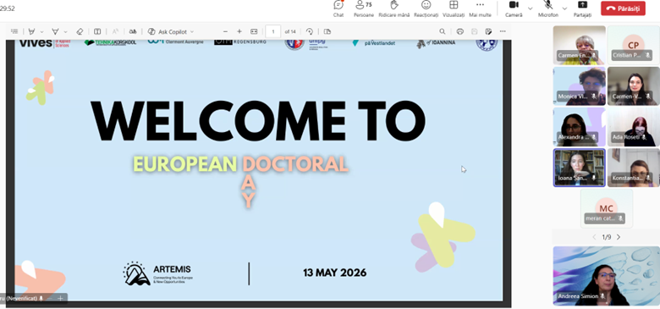
Task: Click the fit to width icon
Action: 254,31
